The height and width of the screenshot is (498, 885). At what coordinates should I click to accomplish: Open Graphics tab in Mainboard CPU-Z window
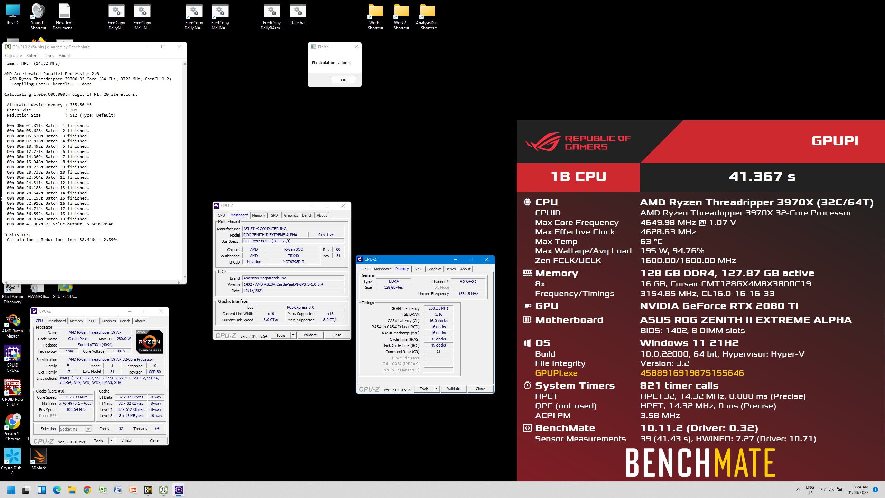pos(291,215)
